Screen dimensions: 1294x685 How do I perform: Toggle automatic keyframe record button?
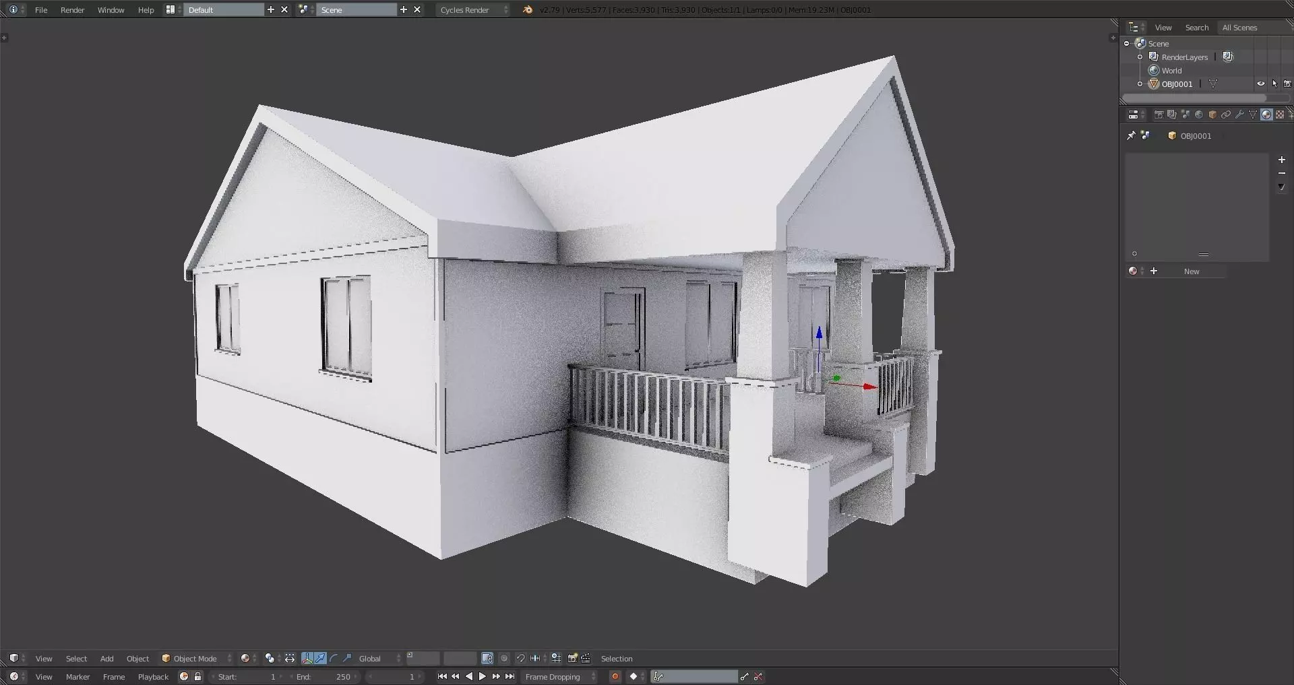[x=615, y=676]
